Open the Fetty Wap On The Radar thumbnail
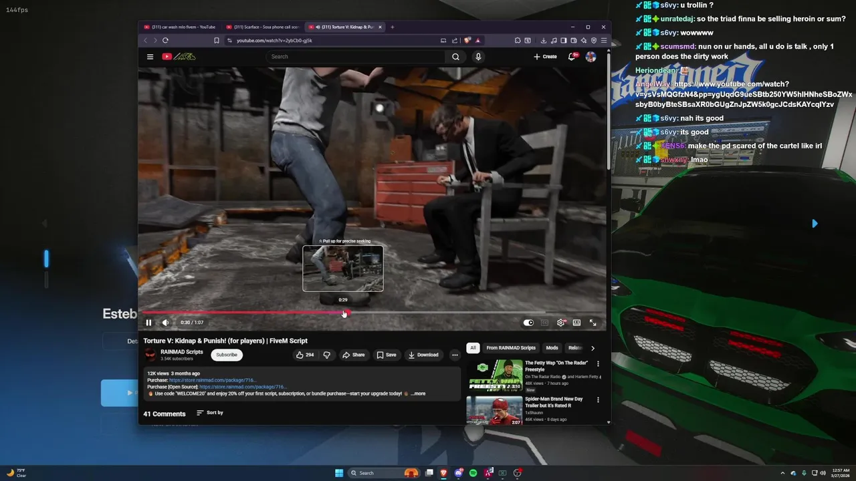856x481 pixels. coord(494,375)
